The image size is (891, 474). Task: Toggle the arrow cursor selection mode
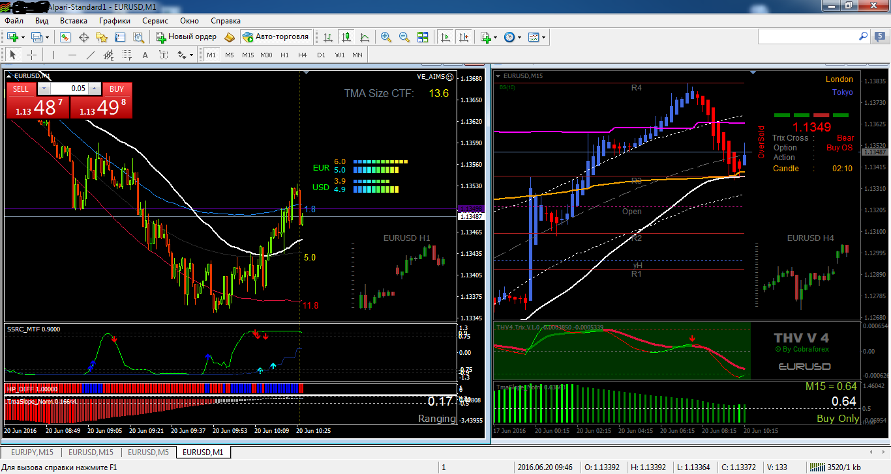[x=13, y=55]
